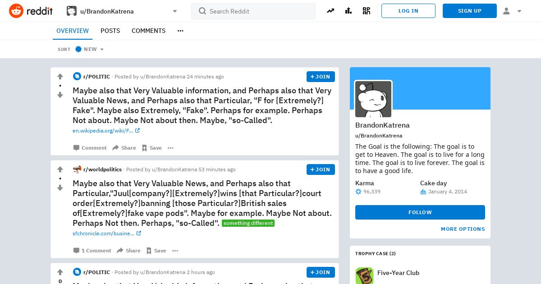Join r/POLITIC from the first post
This screenshot has height=284, width=541.
(321, 77)
